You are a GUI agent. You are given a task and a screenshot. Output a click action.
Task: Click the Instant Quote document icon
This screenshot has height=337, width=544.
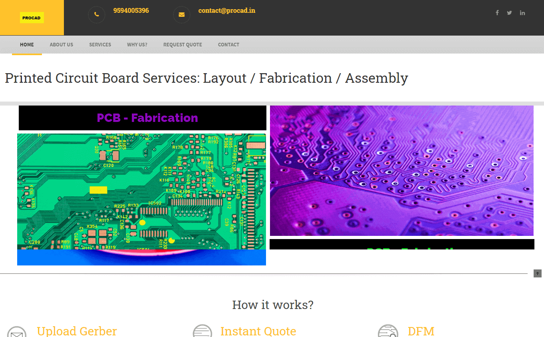coord(203,332)
